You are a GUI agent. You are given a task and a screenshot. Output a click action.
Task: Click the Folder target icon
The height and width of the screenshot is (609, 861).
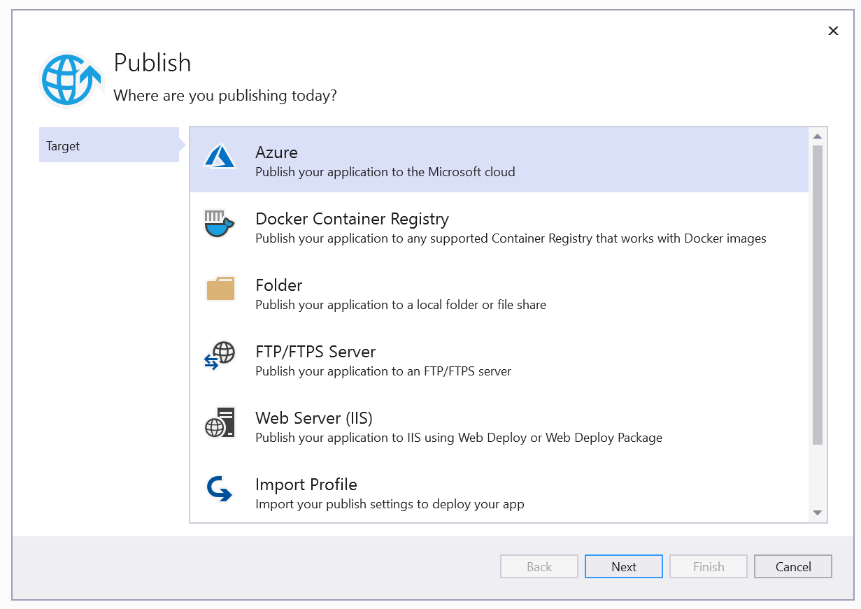coord(219,288)
